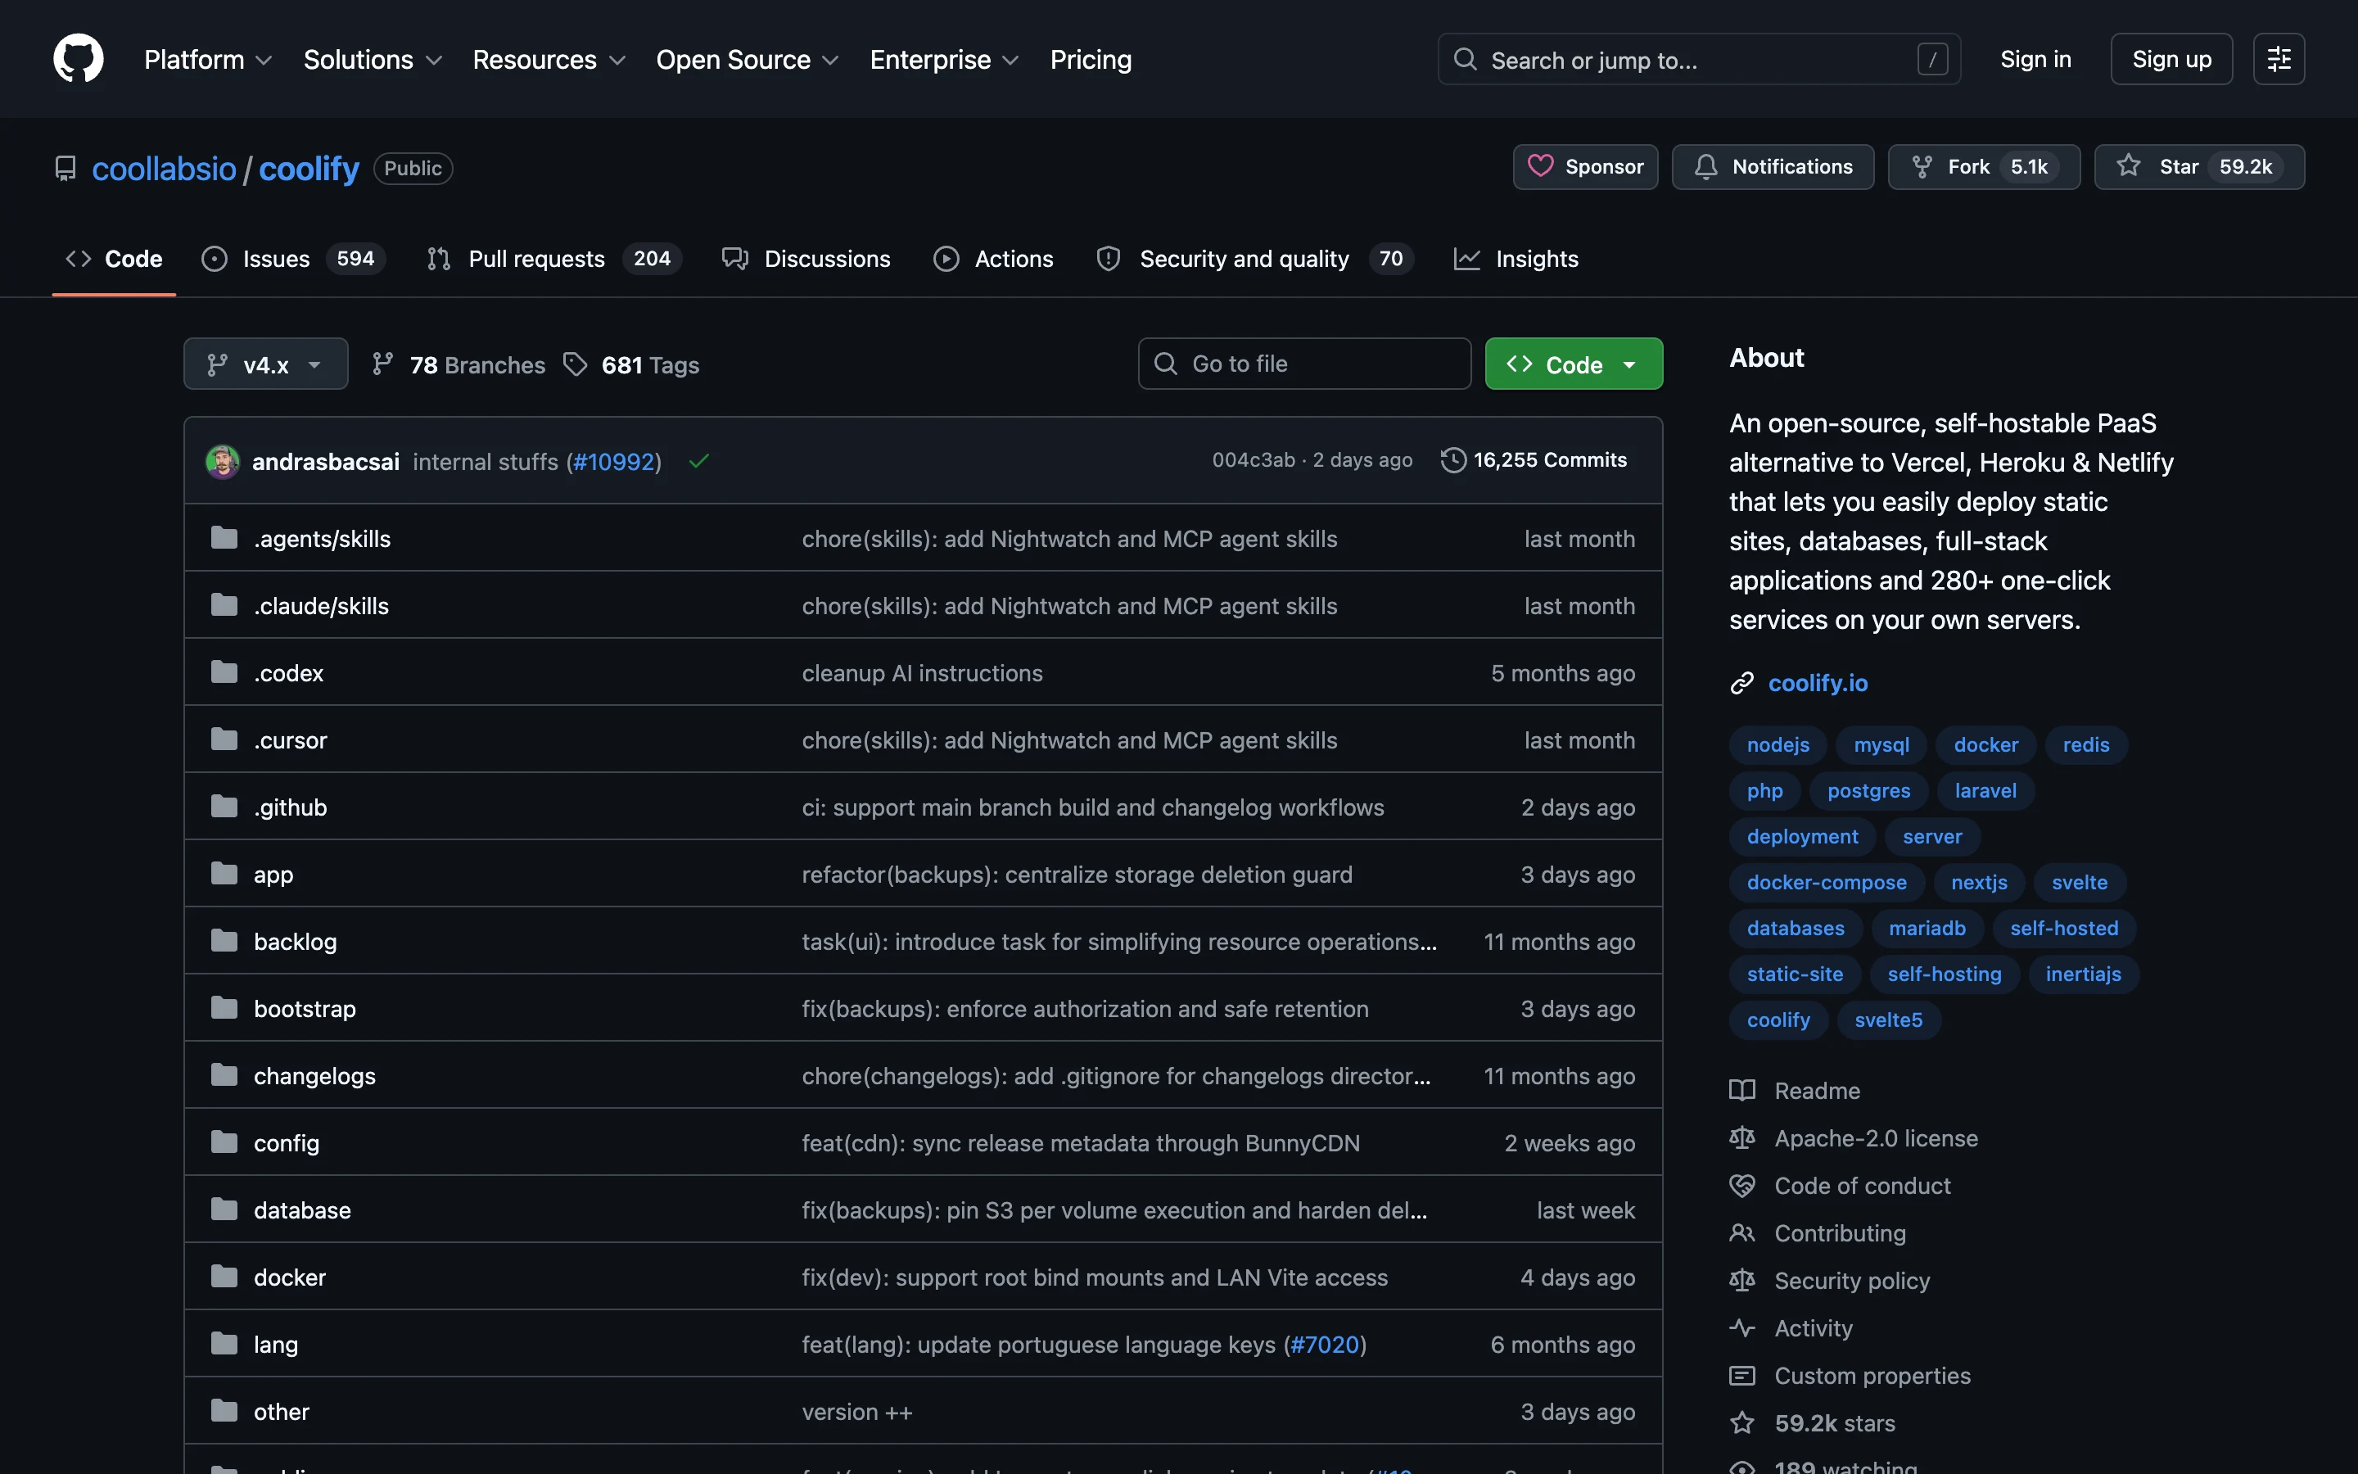The width and height of the screenshot is (2358, 1474).
Task: Open the nodejs topic tag
Action: click(x=1778, y=745)
